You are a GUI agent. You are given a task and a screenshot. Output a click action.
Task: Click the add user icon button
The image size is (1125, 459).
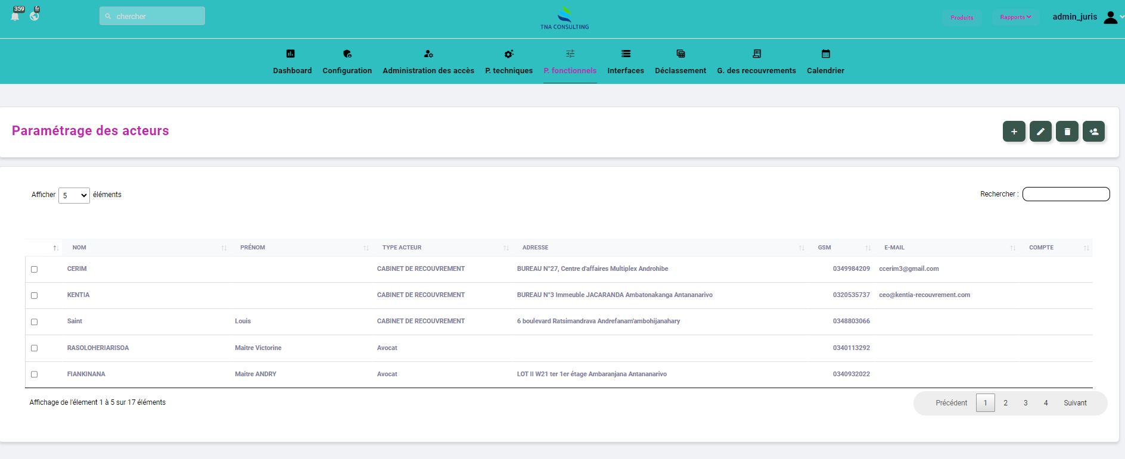[1093, 132]
